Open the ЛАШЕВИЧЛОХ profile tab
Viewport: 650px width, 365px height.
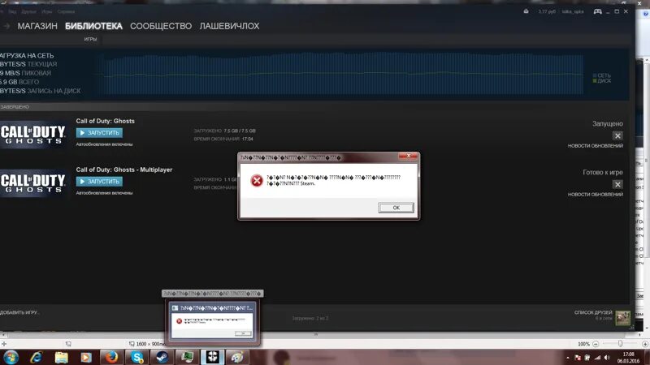tap(229, 26)
